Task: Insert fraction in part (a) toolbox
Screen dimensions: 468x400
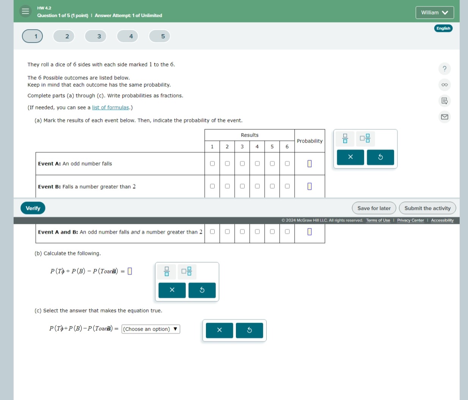Action: (x=345, y=139)
